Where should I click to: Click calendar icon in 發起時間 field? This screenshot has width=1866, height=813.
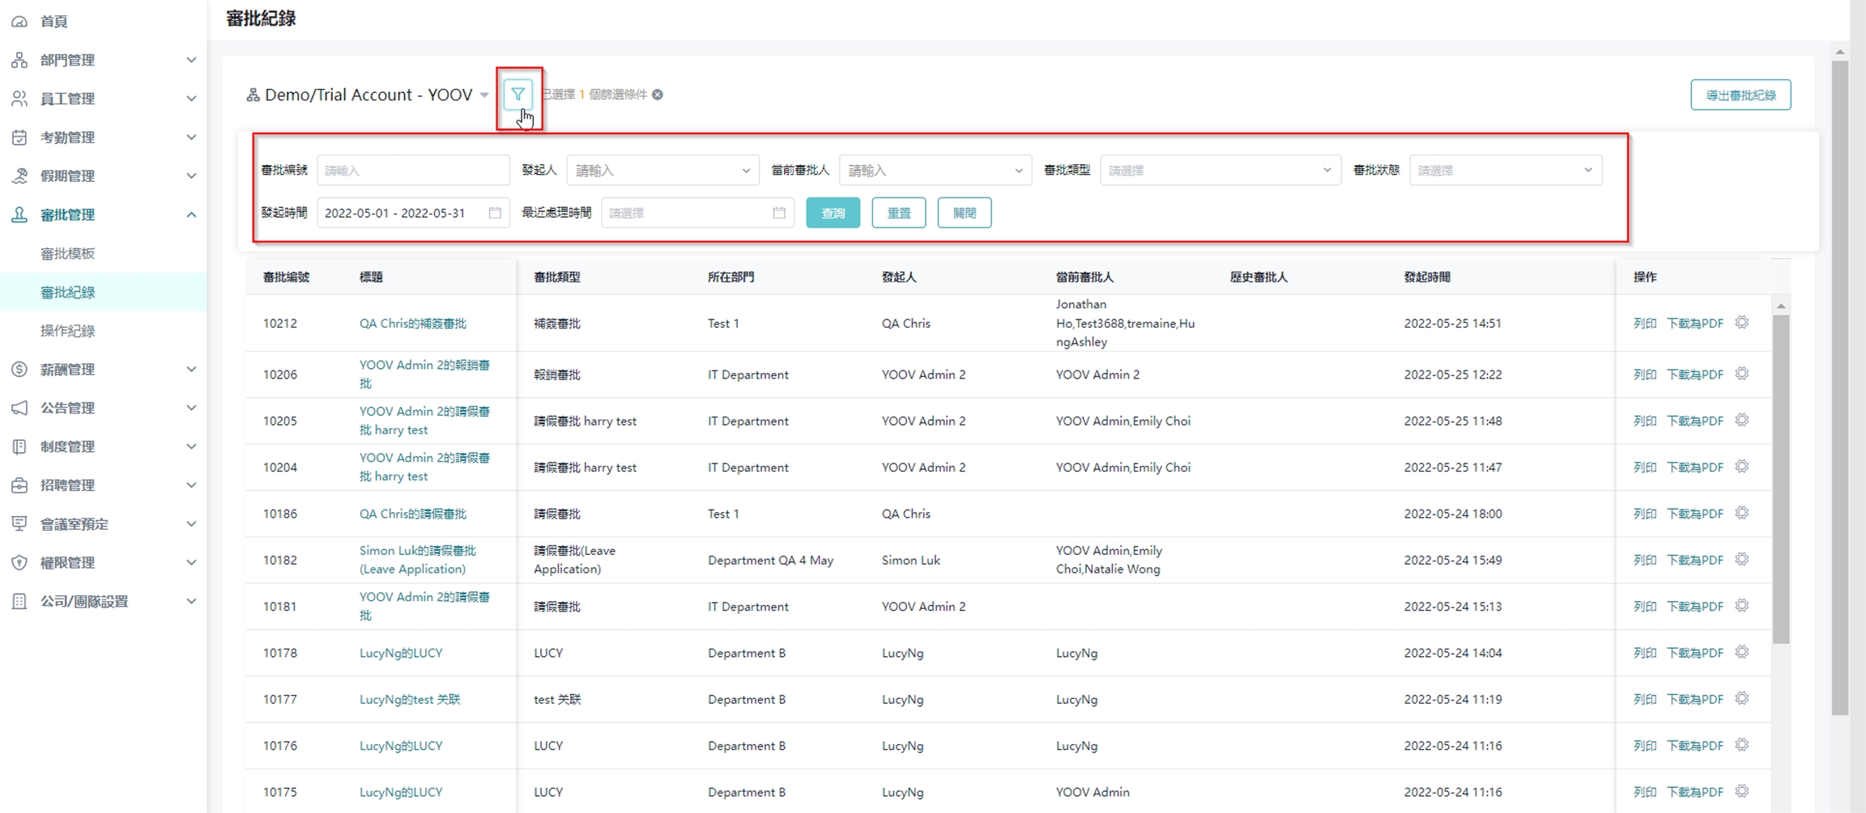click(x=495, y=213)
